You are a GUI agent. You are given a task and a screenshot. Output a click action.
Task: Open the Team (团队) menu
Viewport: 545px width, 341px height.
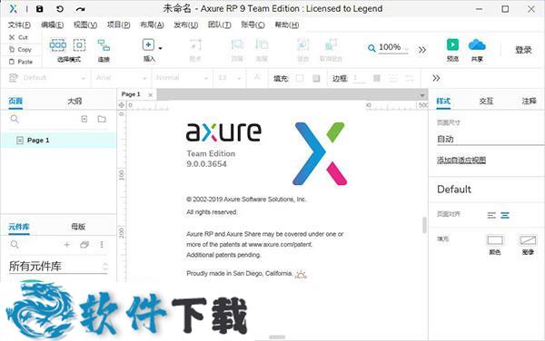[x=219, y=25]
